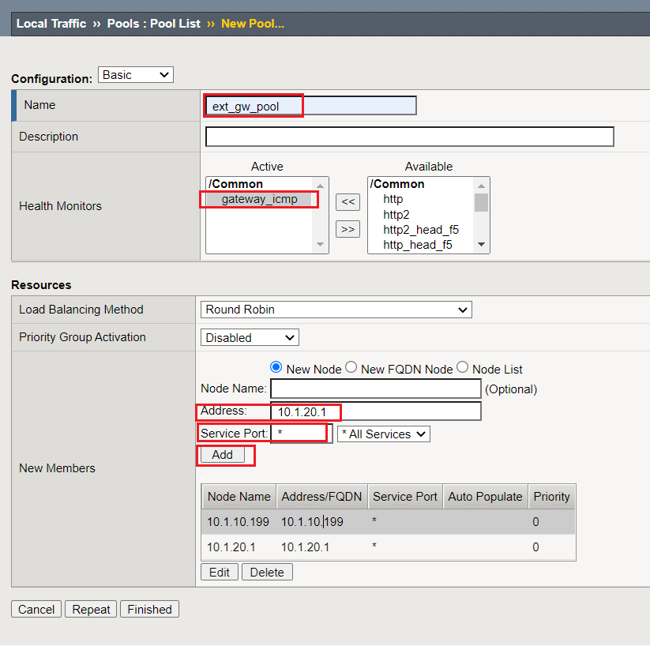Click the /Common header in Available list

(397, 184)
